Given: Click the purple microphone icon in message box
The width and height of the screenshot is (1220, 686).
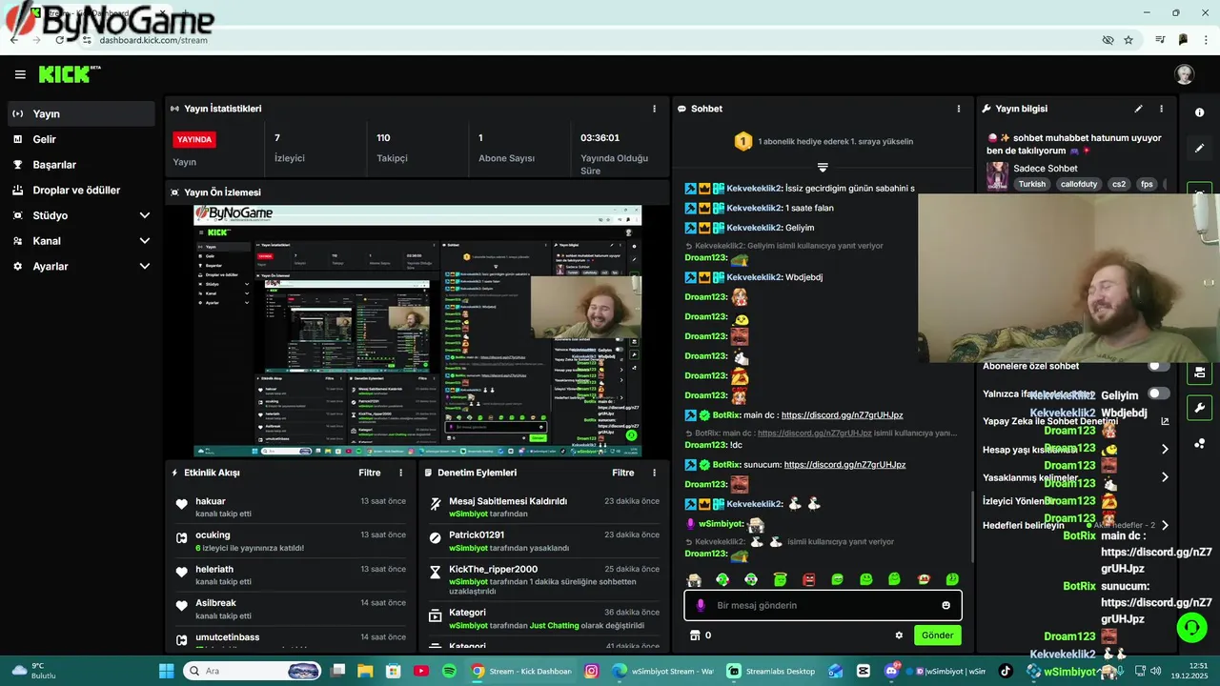Looking at the screenshot, I should (701, 605).
